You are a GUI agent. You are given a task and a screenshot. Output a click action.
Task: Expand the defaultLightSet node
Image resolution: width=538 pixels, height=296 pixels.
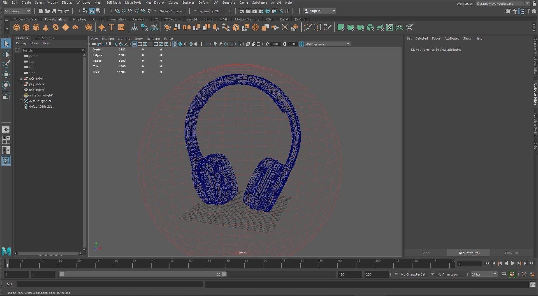pyautogui.click(x=21, y=101)
